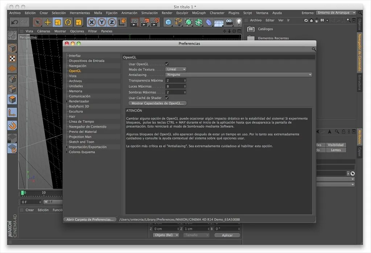
Task: Click the 0 F frame input field
Action: 31,202
